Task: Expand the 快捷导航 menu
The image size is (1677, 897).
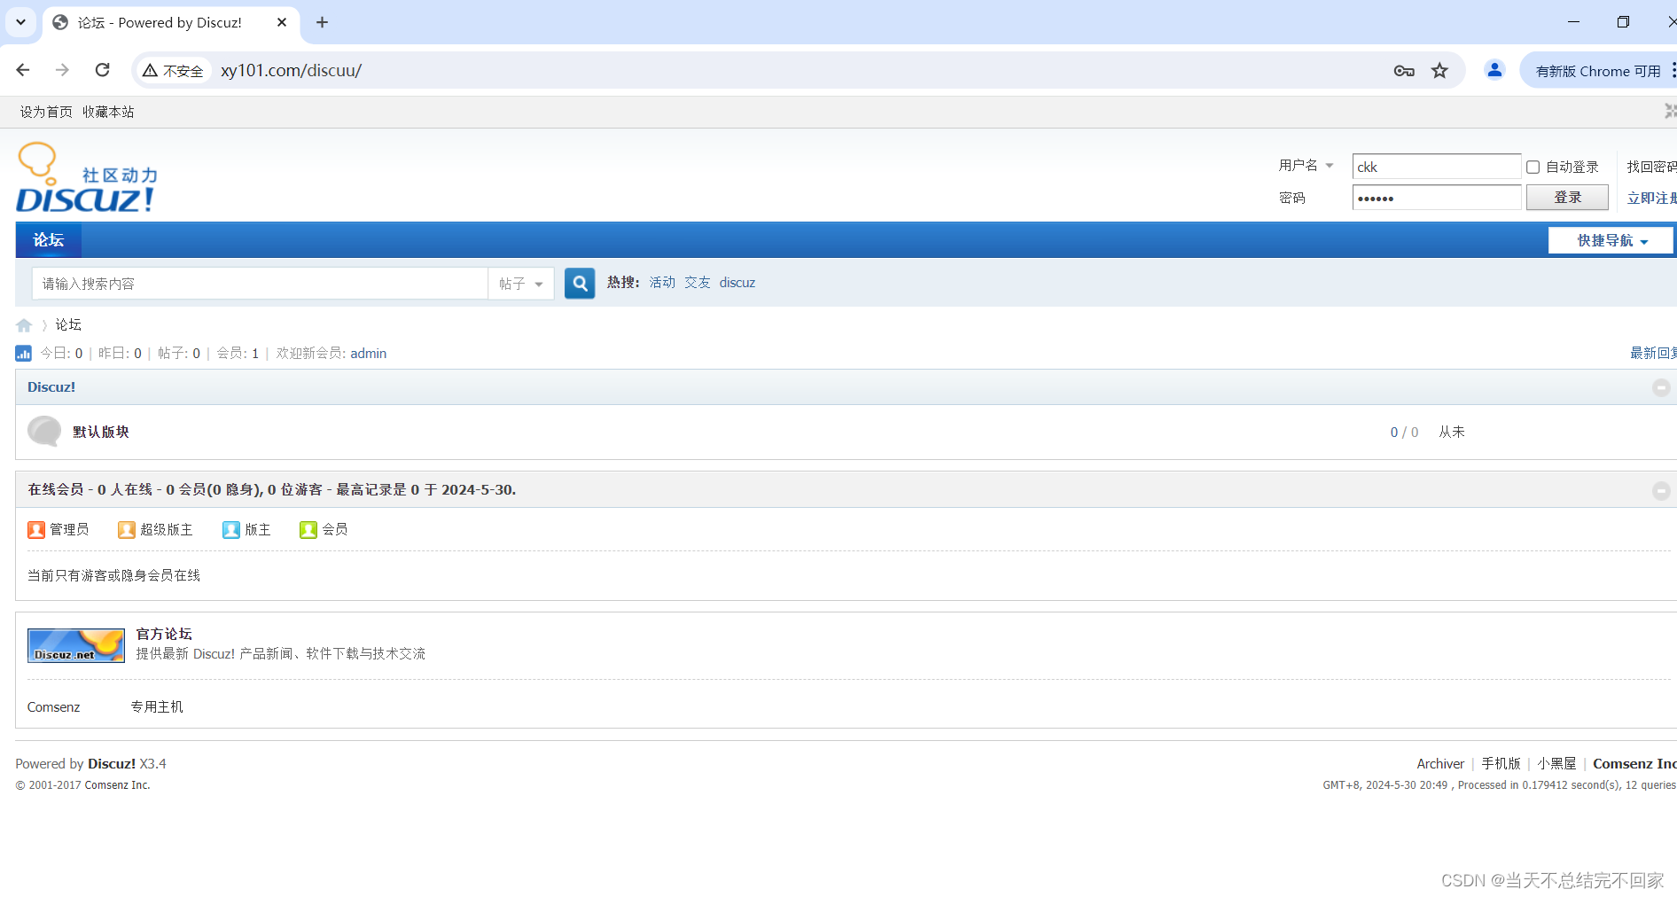Action: pos(1611,240)
